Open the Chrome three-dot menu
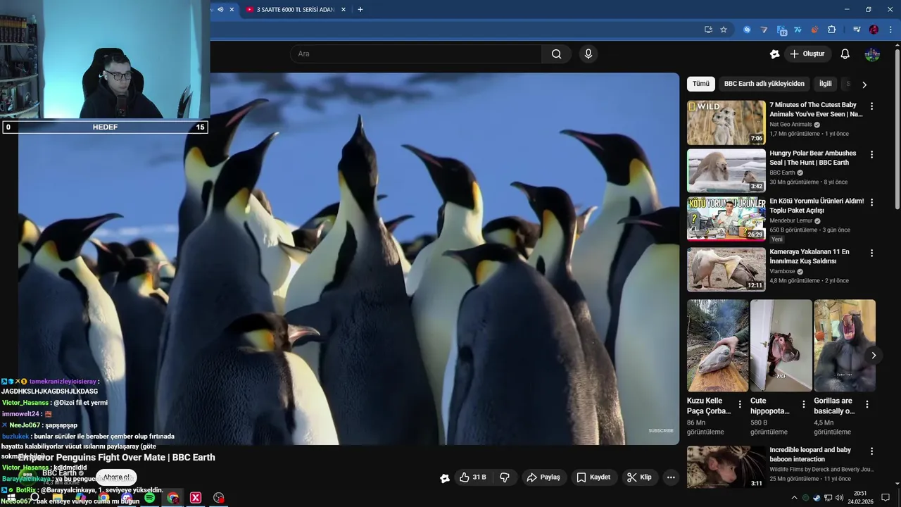Screen dimensions: 901x507 click(890, 30)
